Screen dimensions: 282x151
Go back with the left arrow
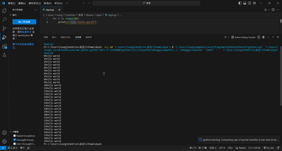[x=84, y=3]
